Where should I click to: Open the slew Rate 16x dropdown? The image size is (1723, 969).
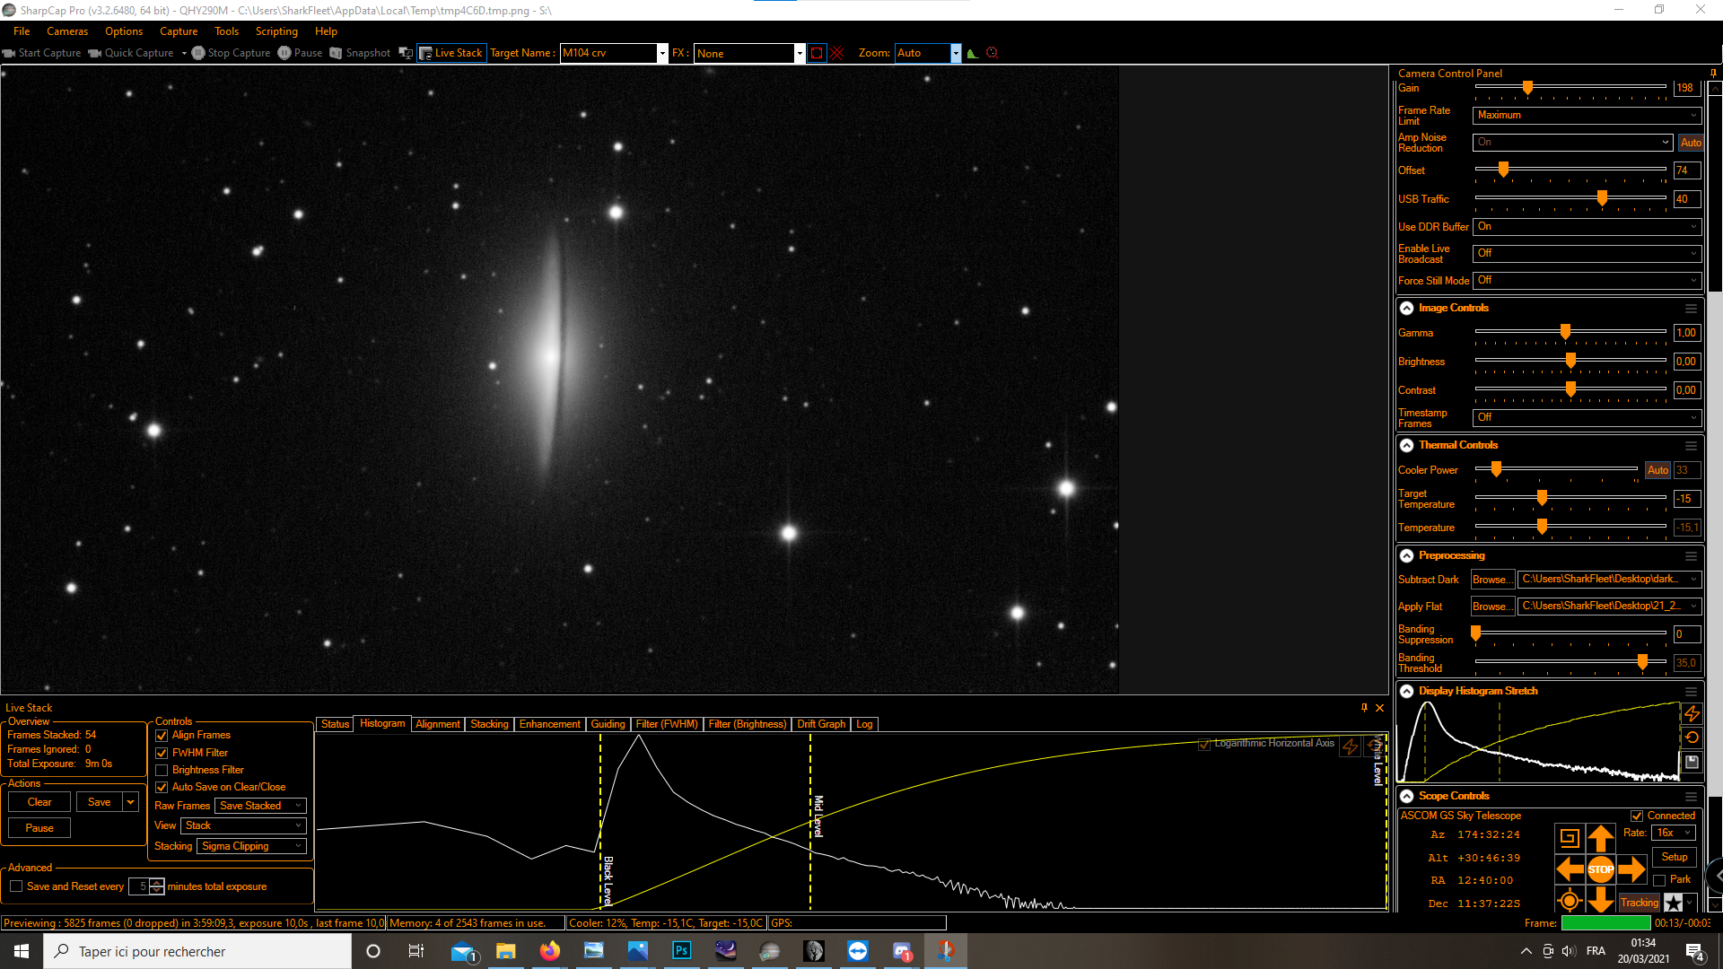coord(1675,833)
